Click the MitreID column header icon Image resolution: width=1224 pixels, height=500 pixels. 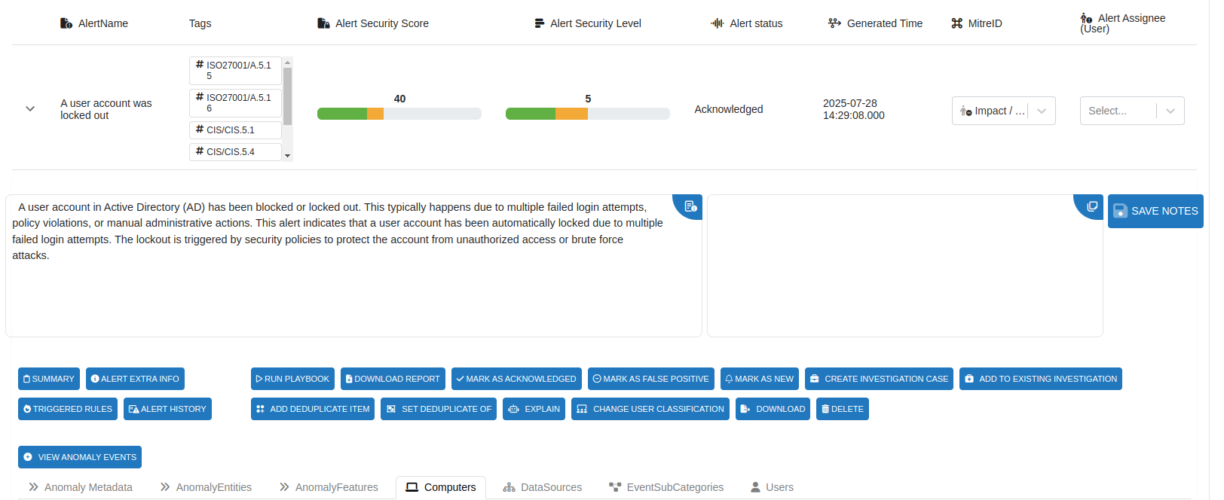pyautogui.click(x=956, y=23)
